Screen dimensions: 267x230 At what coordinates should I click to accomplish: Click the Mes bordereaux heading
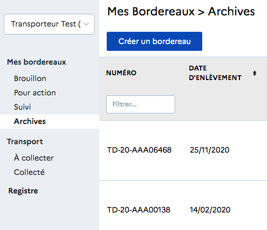pos(37,62)
